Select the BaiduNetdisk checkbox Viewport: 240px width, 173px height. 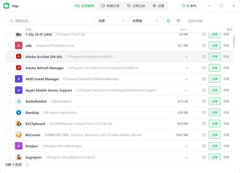click(x=10, y=101)
